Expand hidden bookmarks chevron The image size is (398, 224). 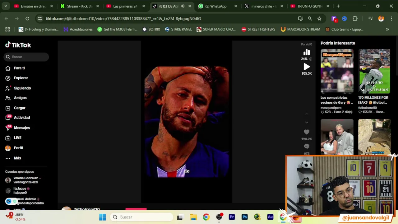click(387, 29)
